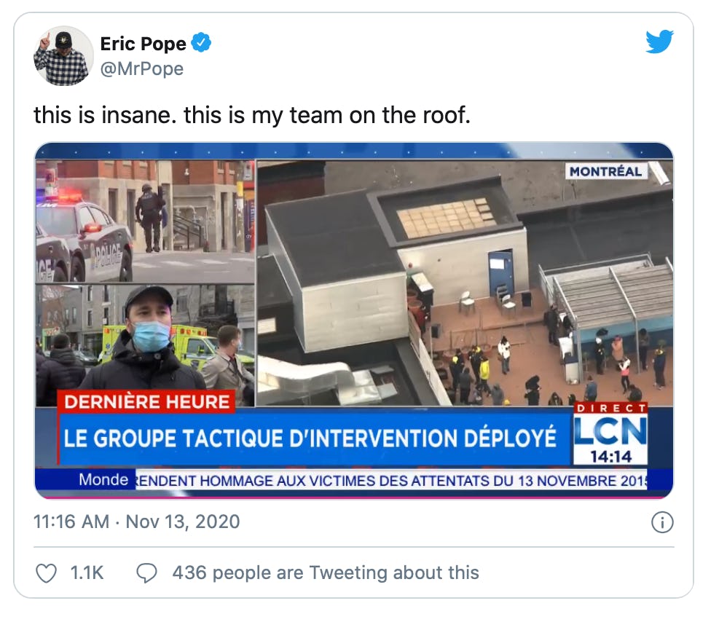
Task: Click '436 people are Tweeting about this'
Action: (x=326, y=573)
